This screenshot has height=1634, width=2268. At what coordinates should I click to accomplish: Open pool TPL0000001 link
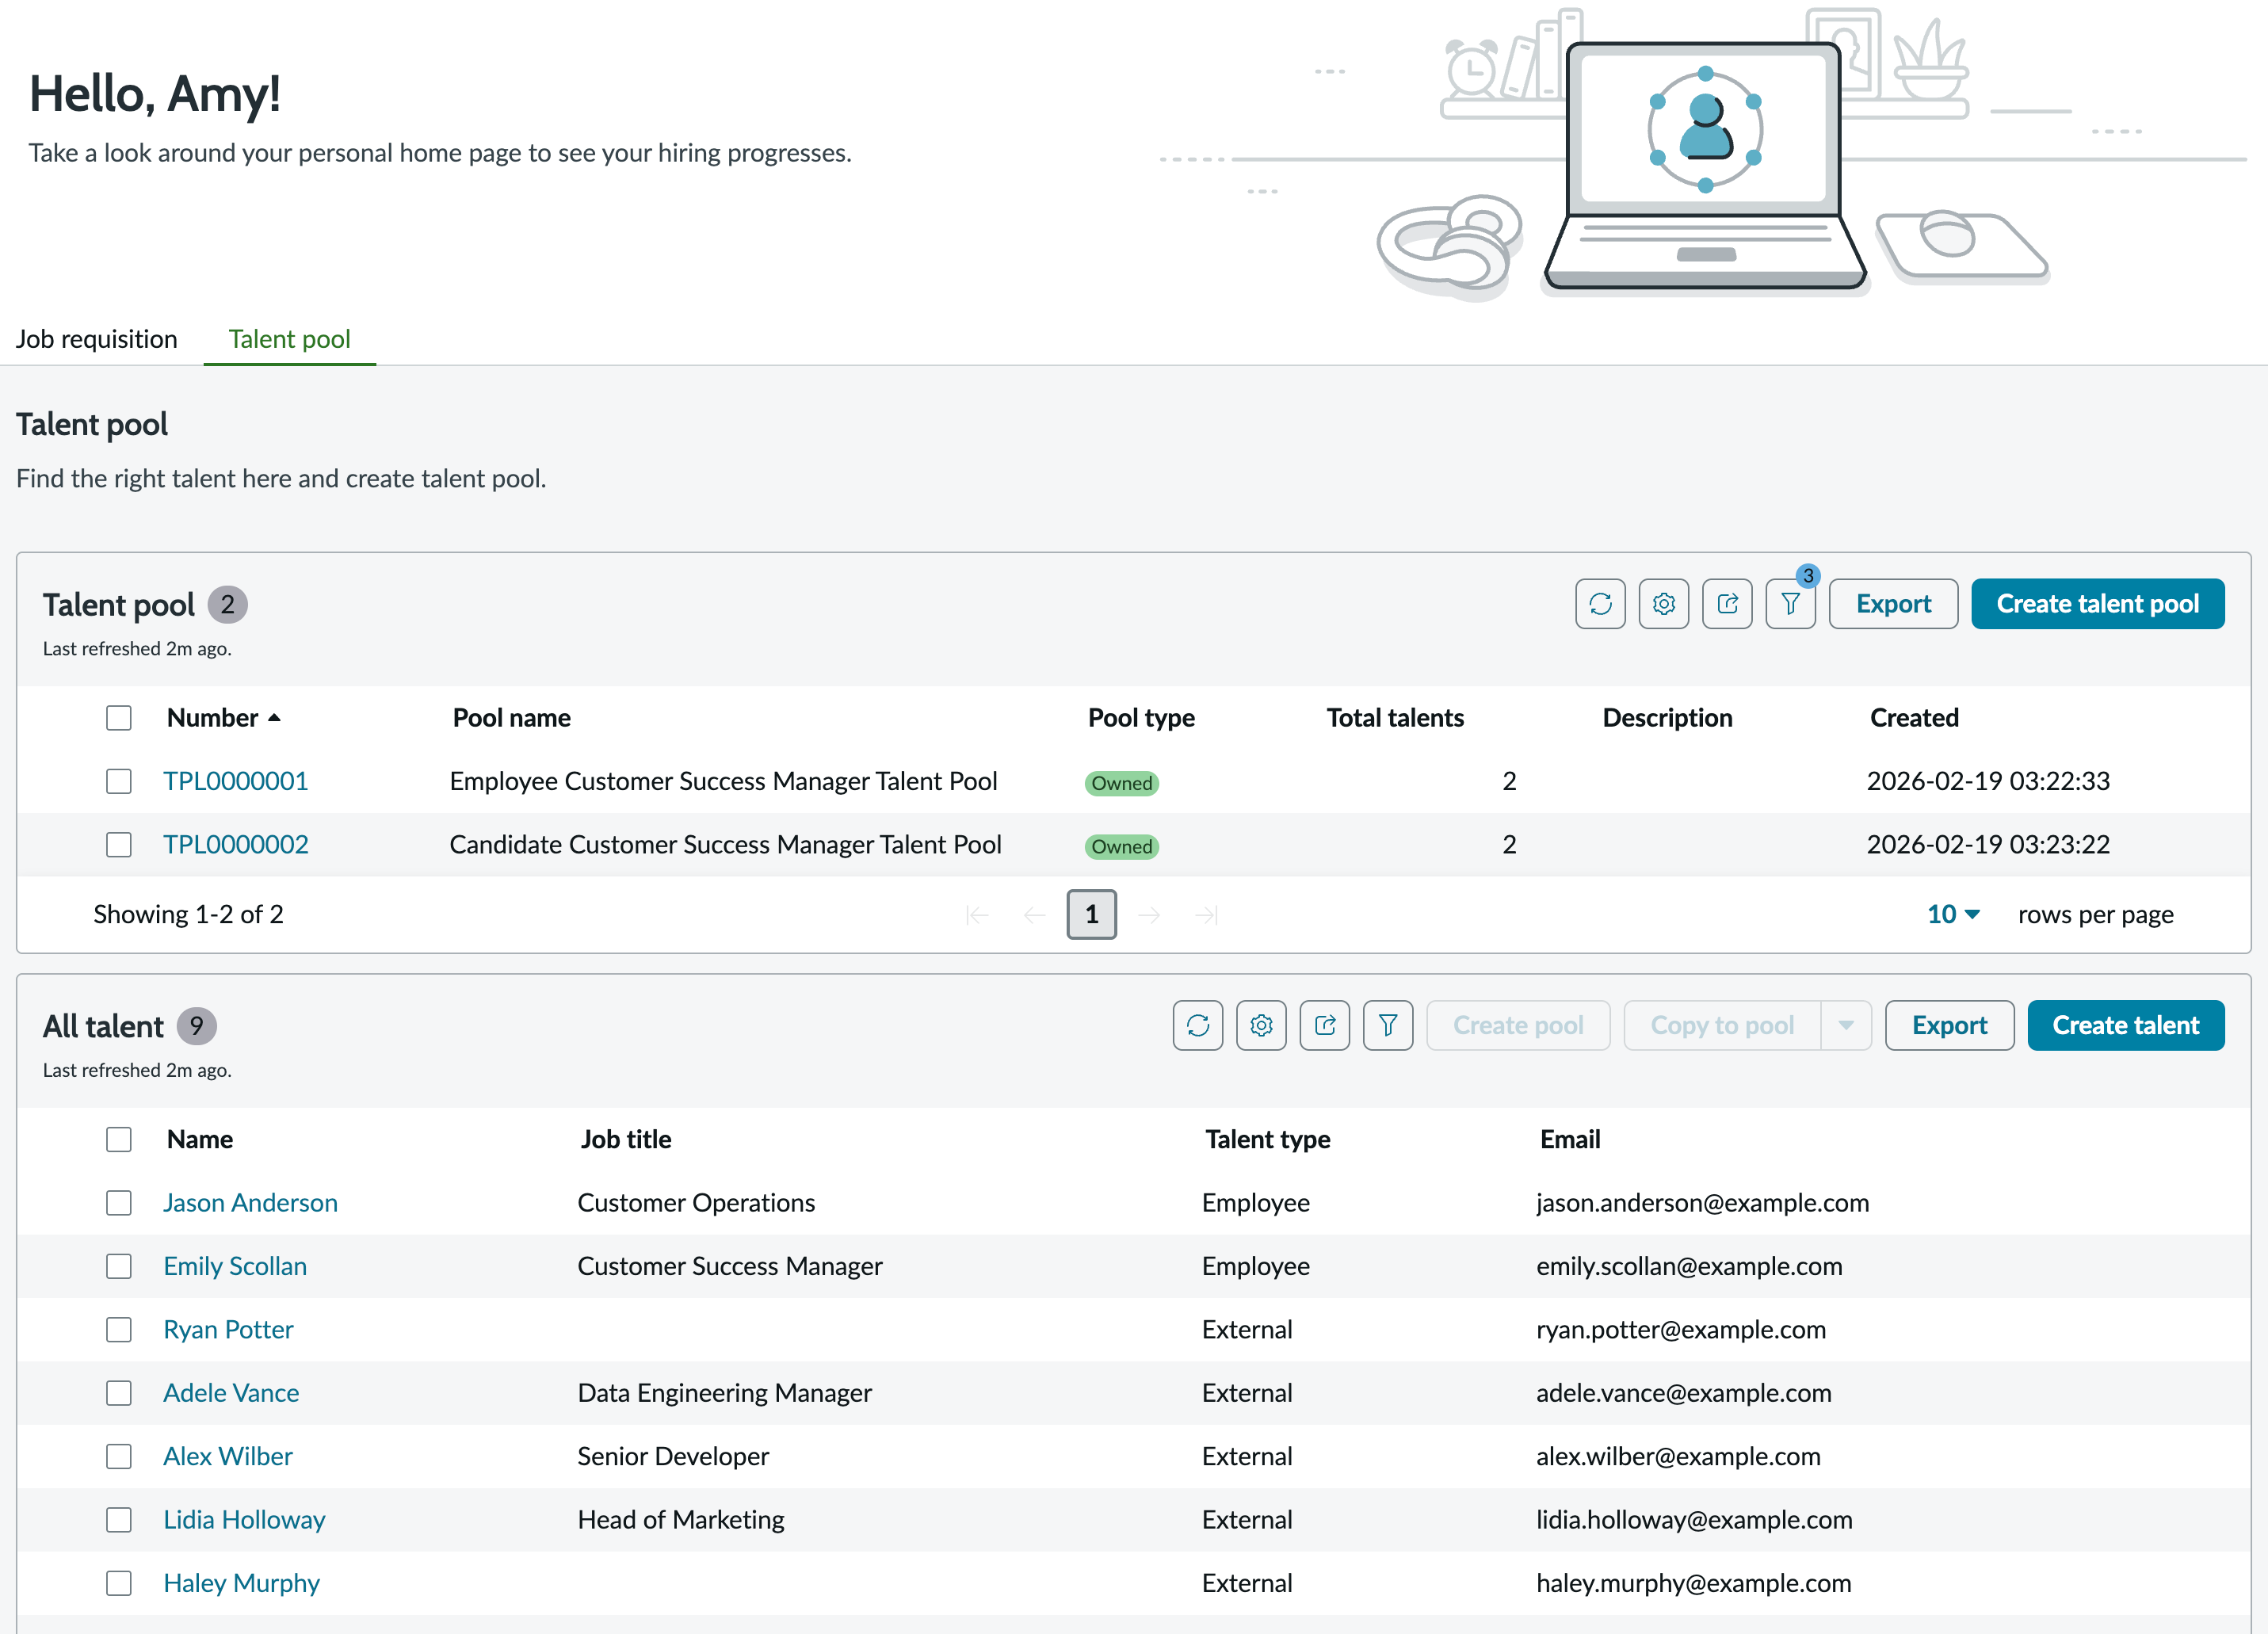coord(236,781)
